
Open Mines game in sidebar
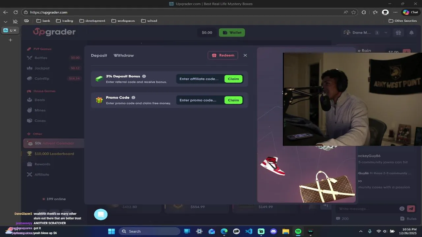click(40, 110)
